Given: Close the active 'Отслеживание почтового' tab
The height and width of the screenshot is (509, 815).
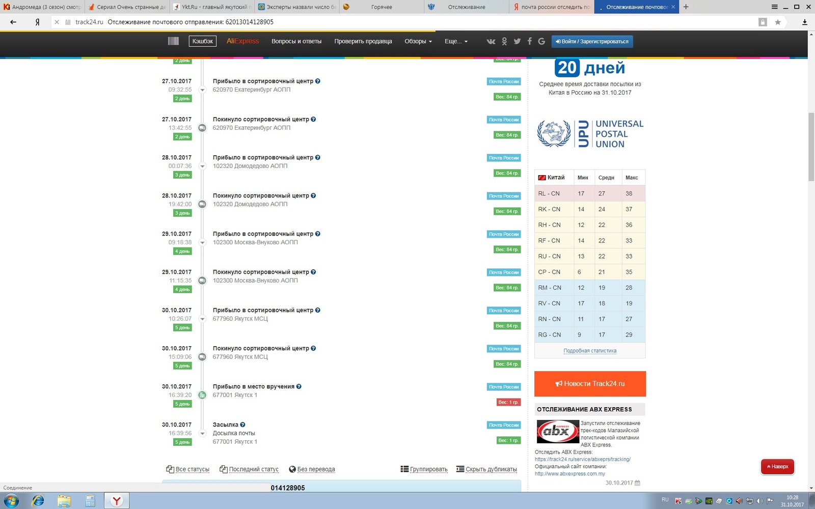Looking at the screenshot, I should coord(673,7).
